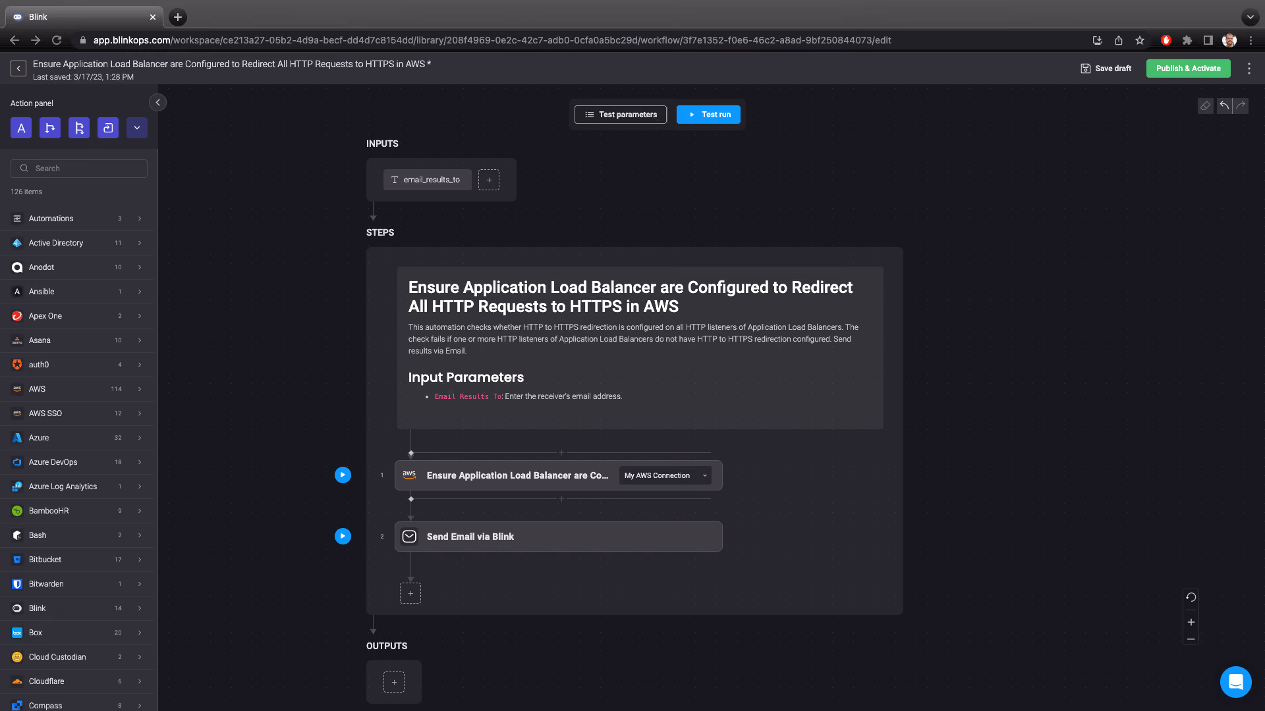Open the Box integration icon
This screenshot has width=1265, height=711.
[x=17, y=633]
